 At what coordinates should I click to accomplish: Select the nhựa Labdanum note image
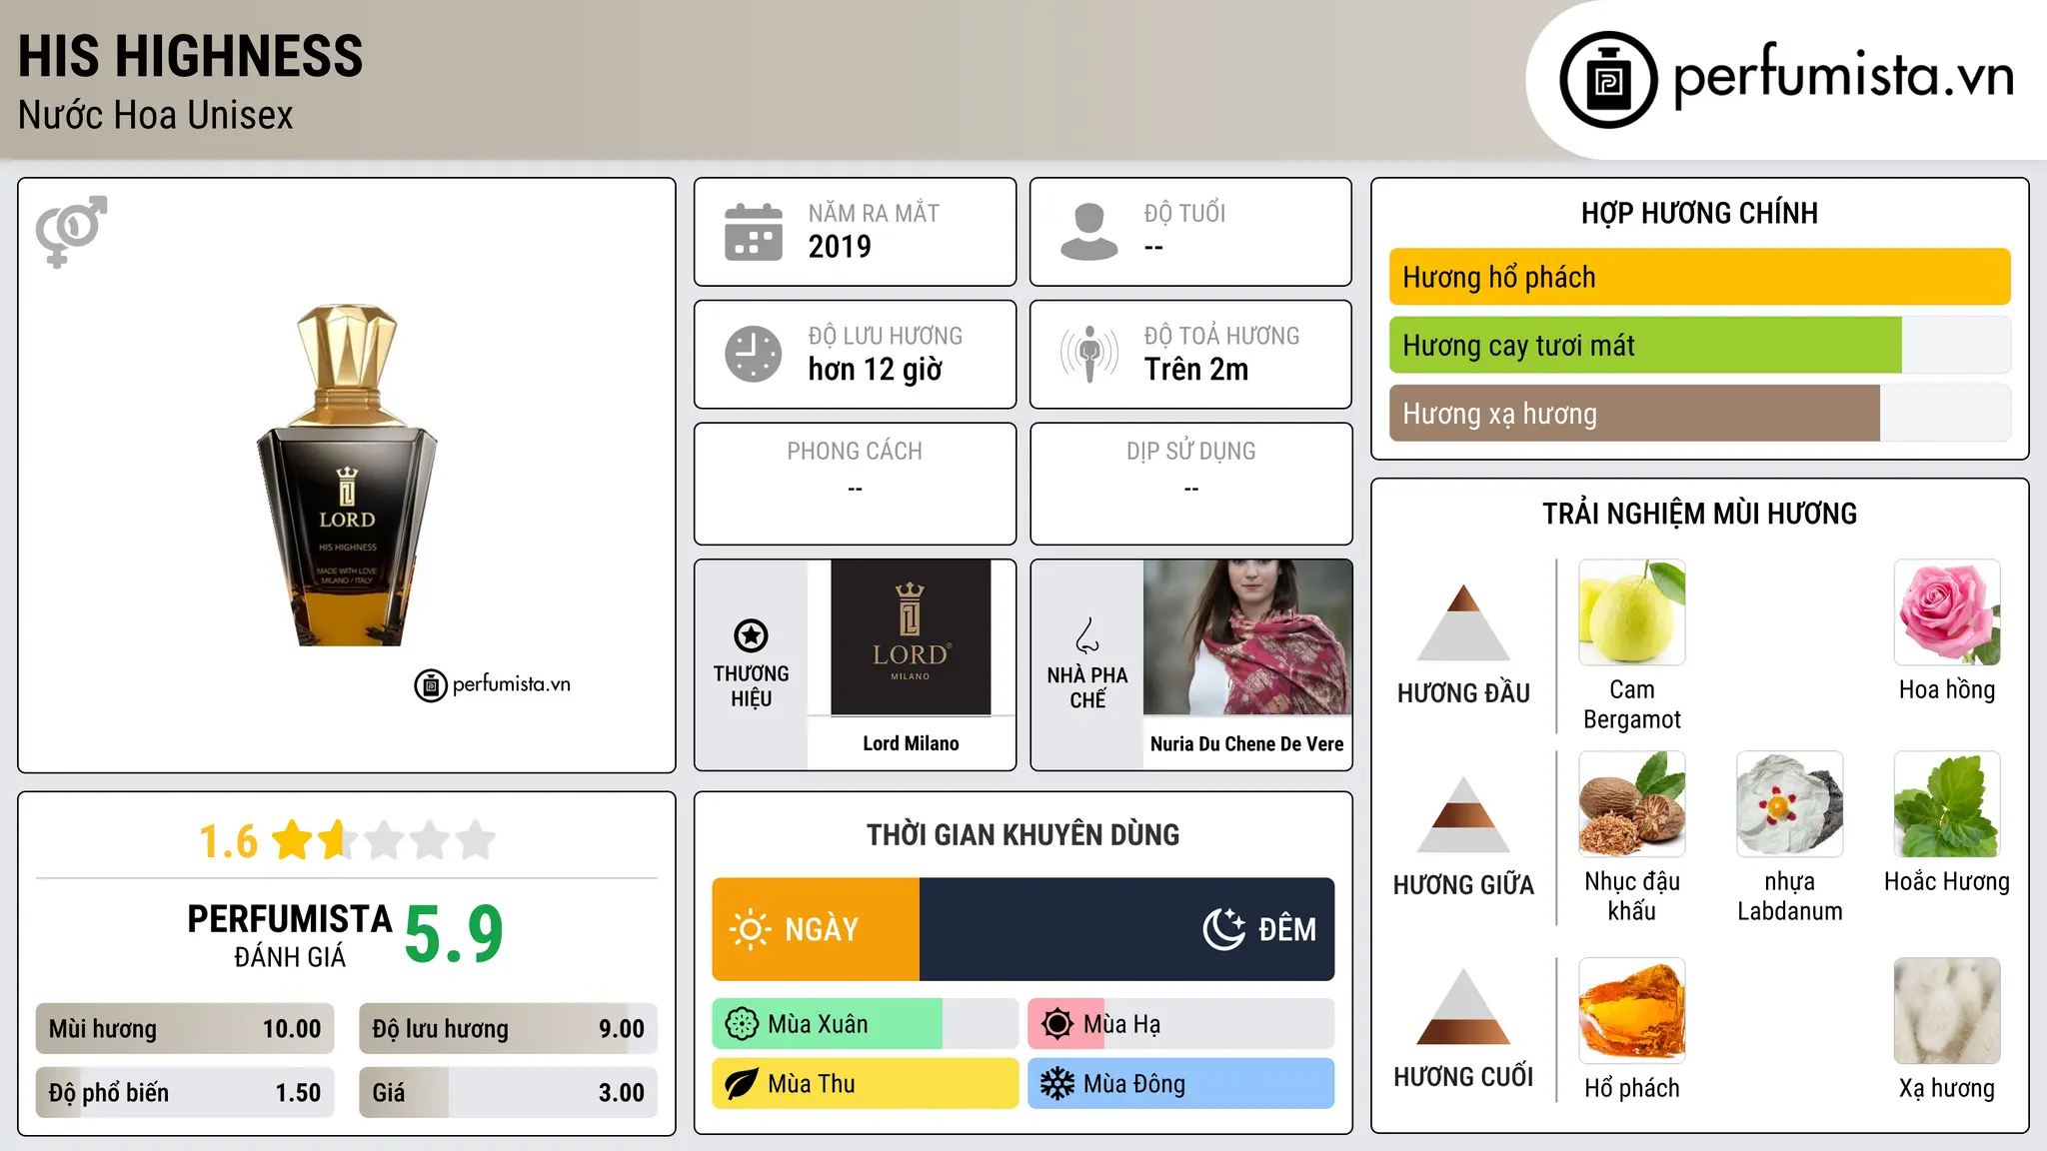click(1789, 804)
